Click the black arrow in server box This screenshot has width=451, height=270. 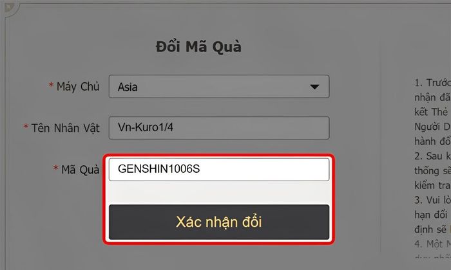[x=314, y=87]
